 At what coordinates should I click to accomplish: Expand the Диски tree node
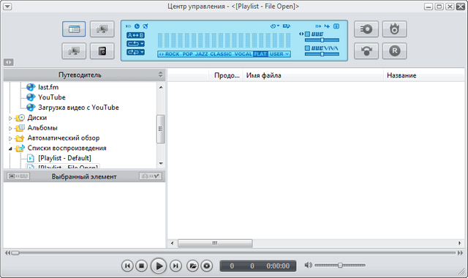pos(10,119)
